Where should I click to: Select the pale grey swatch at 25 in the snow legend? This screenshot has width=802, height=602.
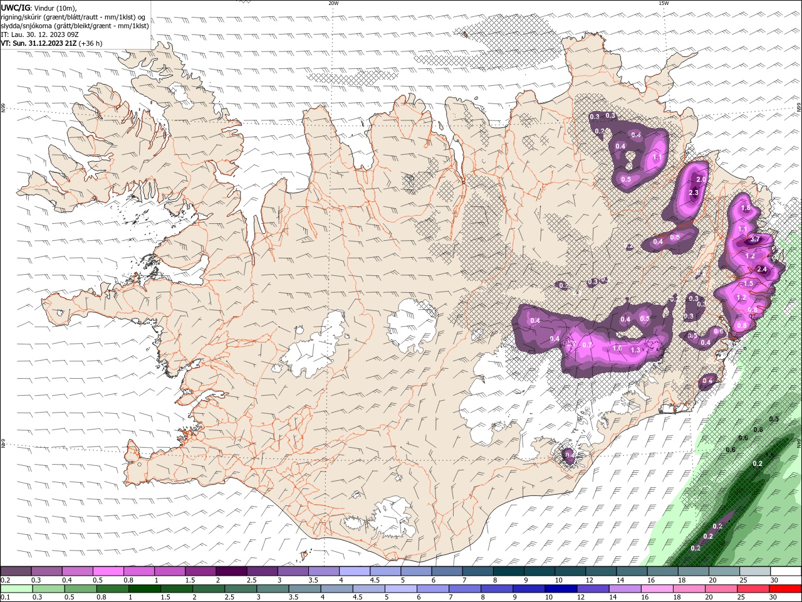[755, 571]
